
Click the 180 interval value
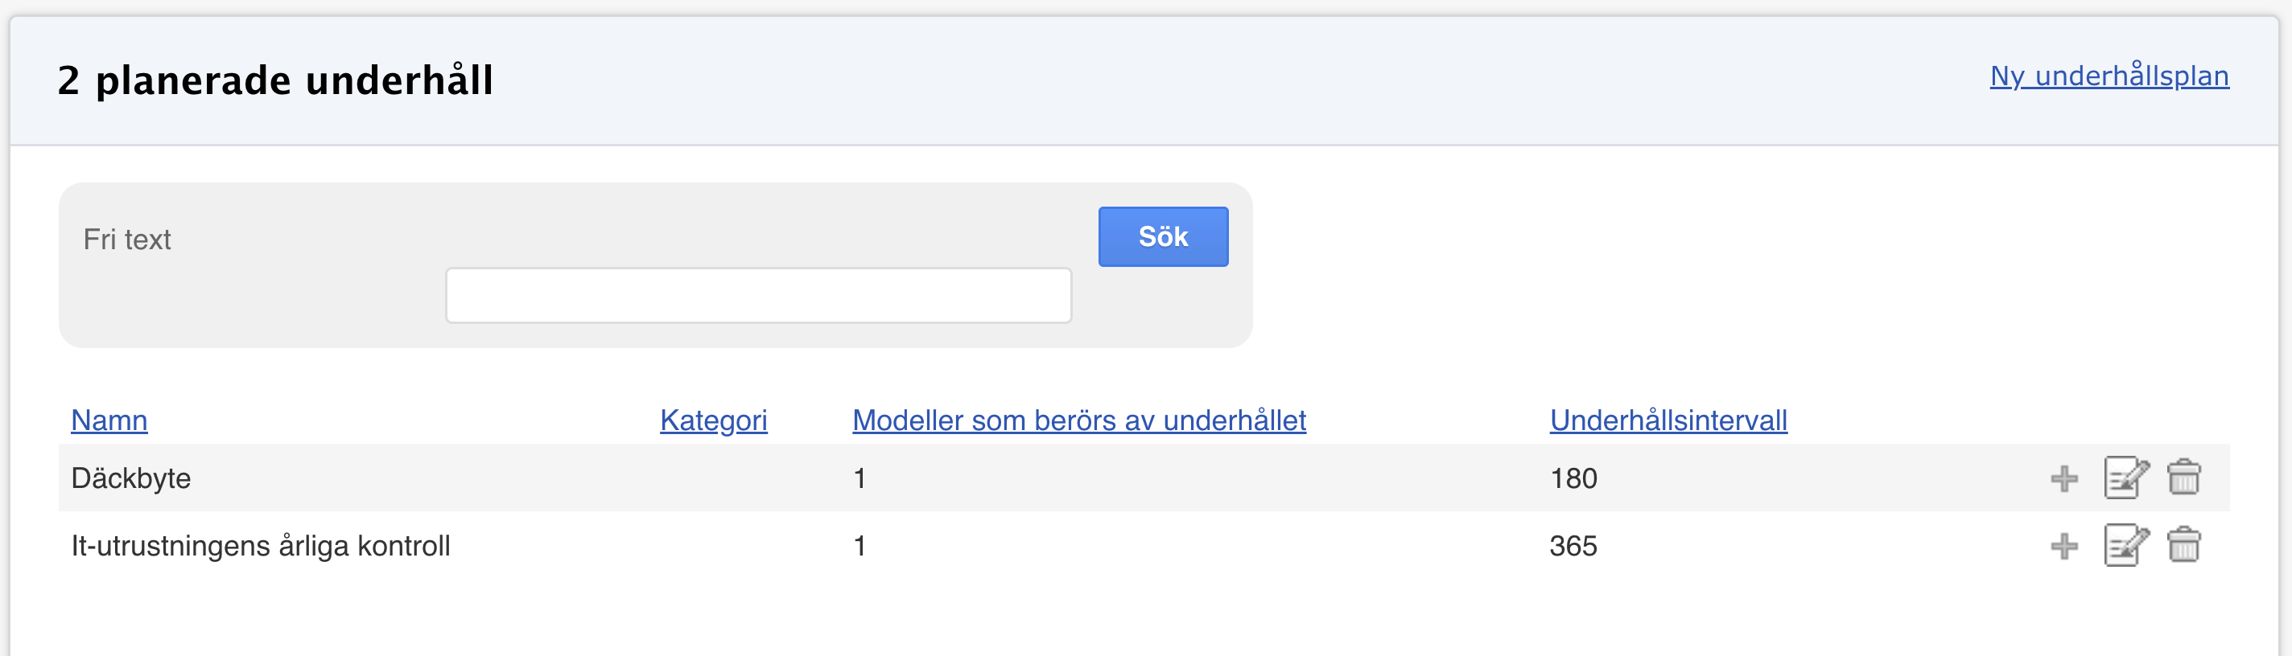pos(1573,478)
